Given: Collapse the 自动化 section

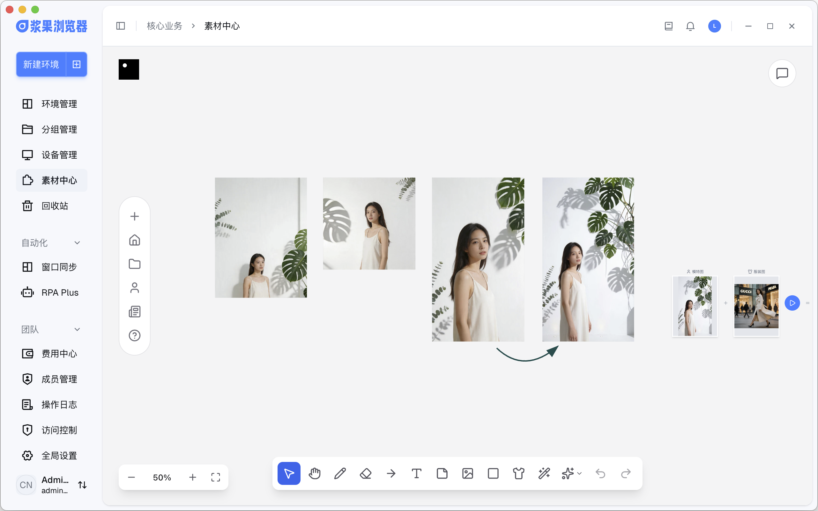Looking at the screenshot, I should [77, 243].
